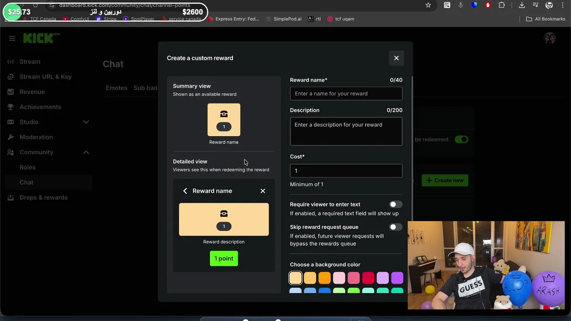Open the QR code extension icon
The image size is (571, 321).
447,5
